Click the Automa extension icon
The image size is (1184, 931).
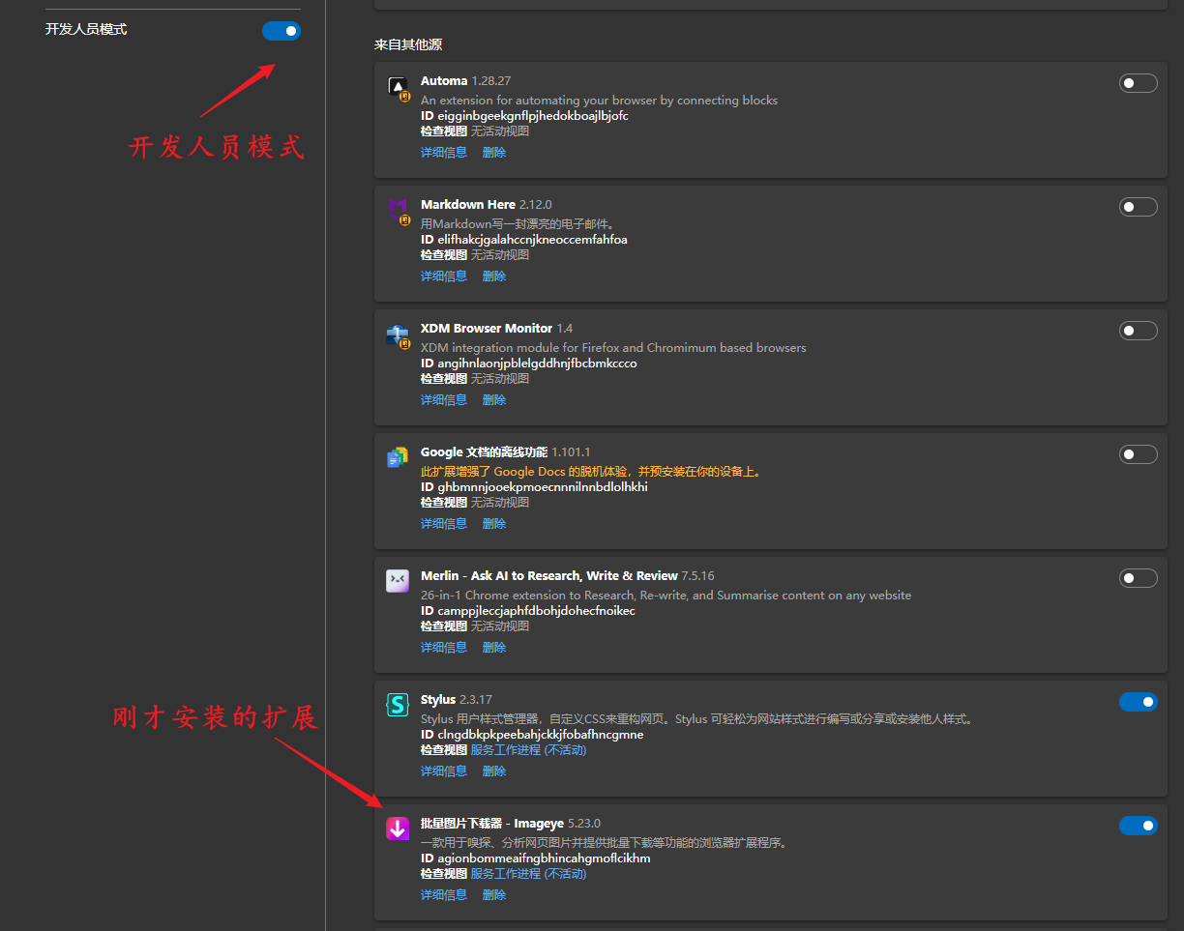[398, 87]
